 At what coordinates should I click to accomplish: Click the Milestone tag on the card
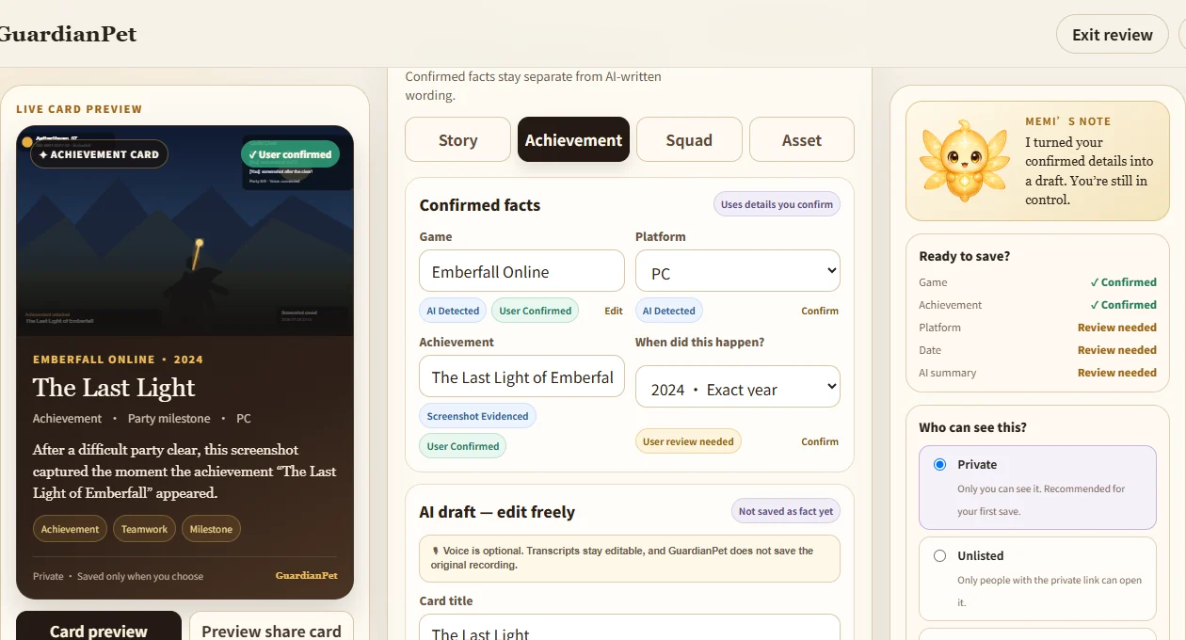pos(211,529)
